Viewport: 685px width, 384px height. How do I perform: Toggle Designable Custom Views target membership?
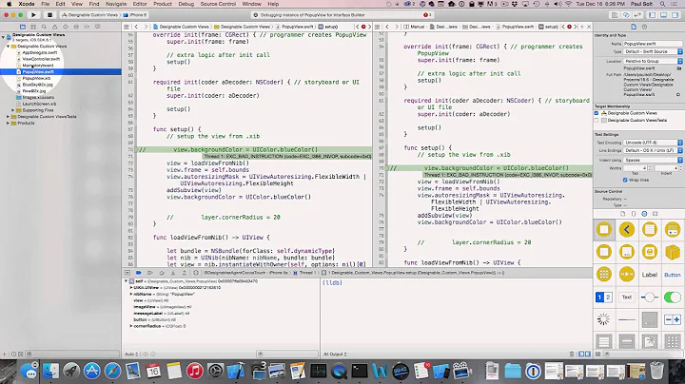pyautogui.click(x=597, y=113)
